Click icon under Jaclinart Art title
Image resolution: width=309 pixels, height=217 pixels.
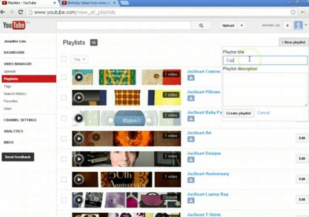[x=191, y=139]
